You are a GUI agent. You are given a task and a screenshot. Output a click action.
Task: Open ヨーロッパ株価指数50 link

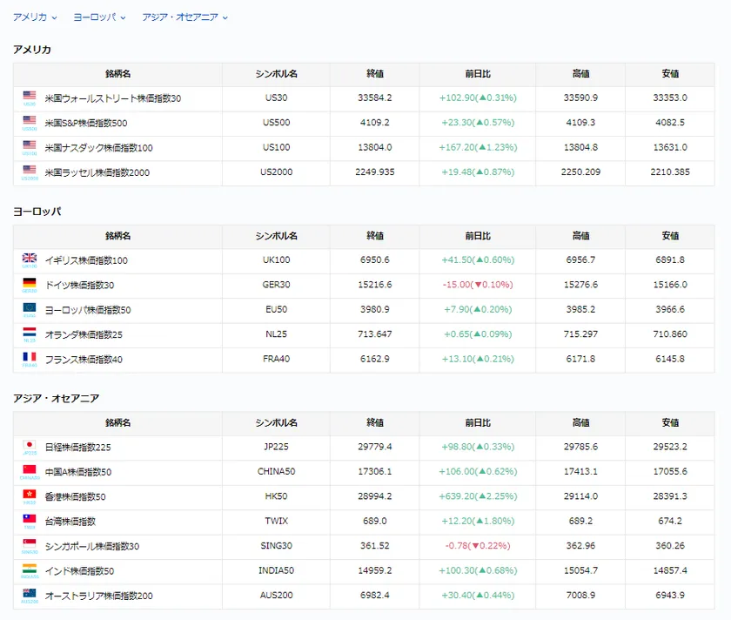88,310
